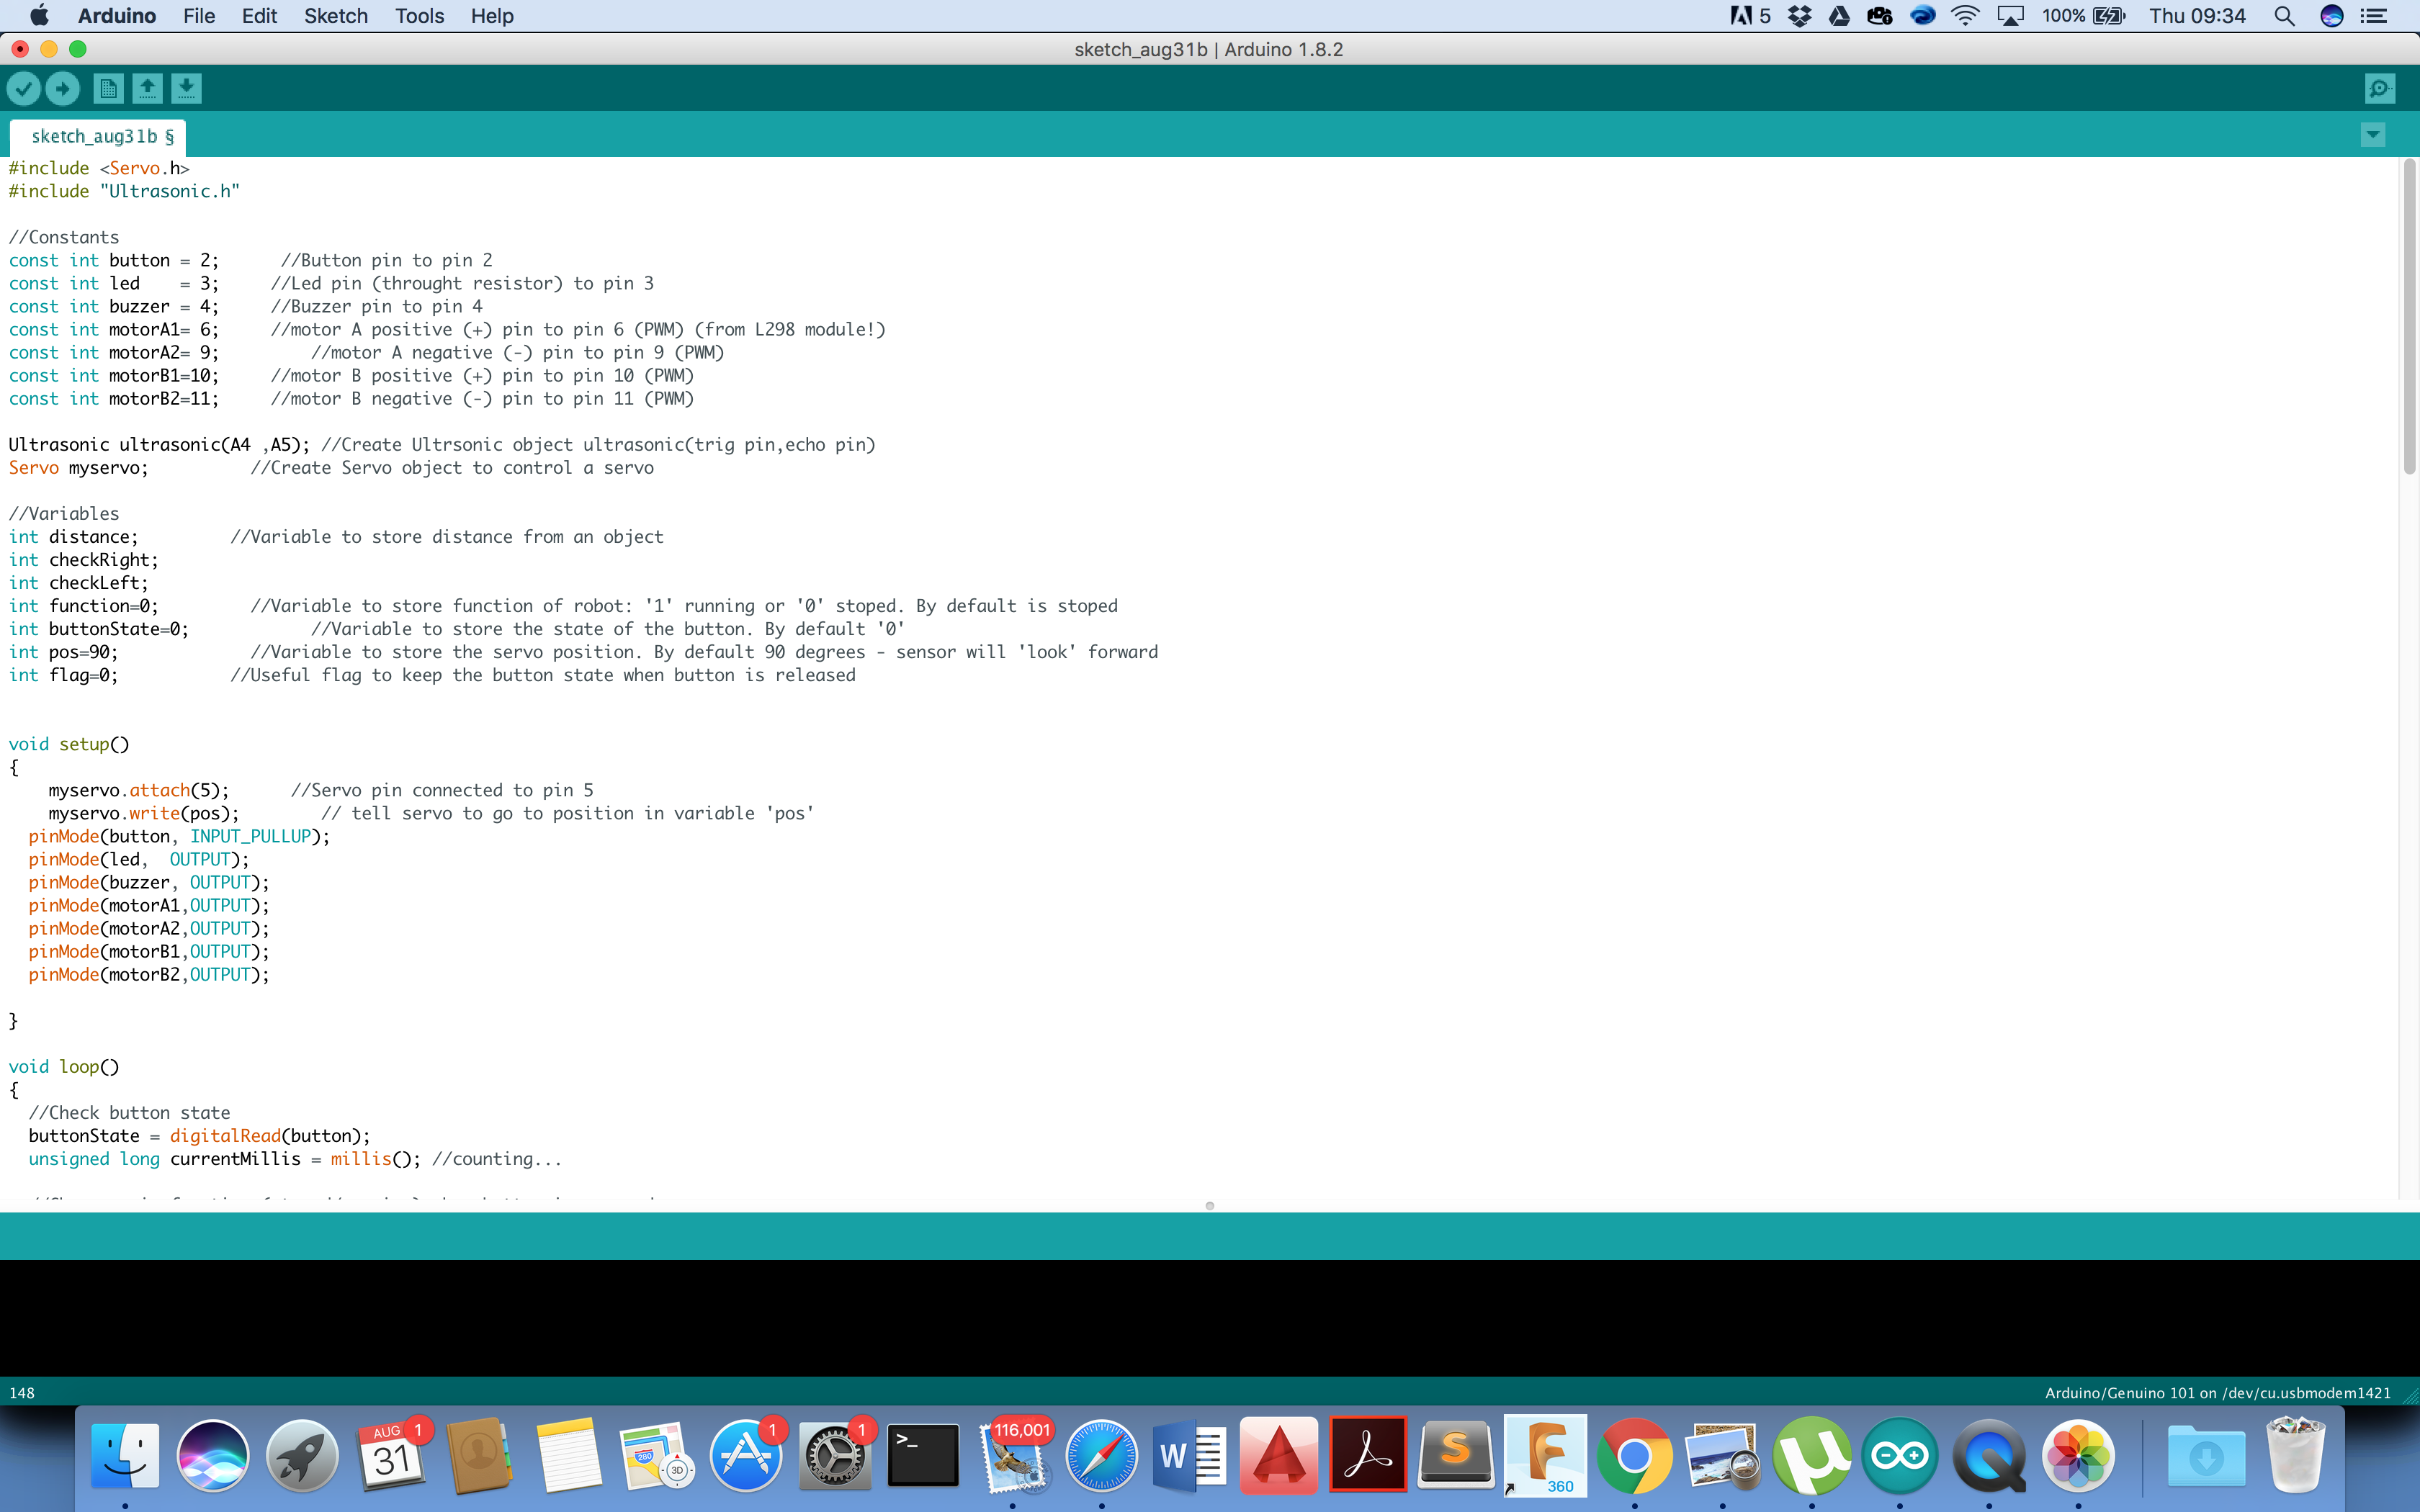Click the 'Servo myservo;' declaration line

(x=79, y=468)
